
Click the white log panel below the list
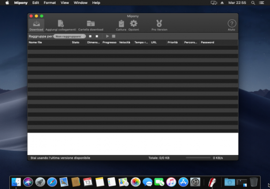[x=133, y=144]
